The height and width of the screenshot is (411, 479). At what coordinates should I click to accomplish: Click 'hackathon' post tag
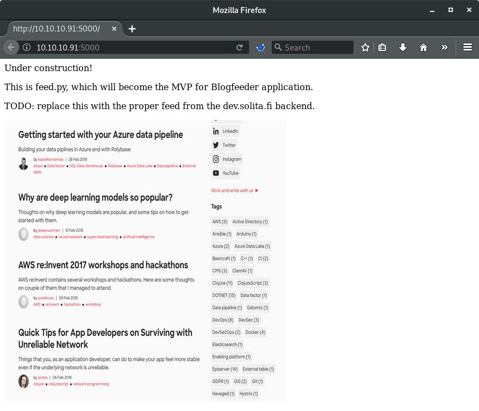[72, 304]
